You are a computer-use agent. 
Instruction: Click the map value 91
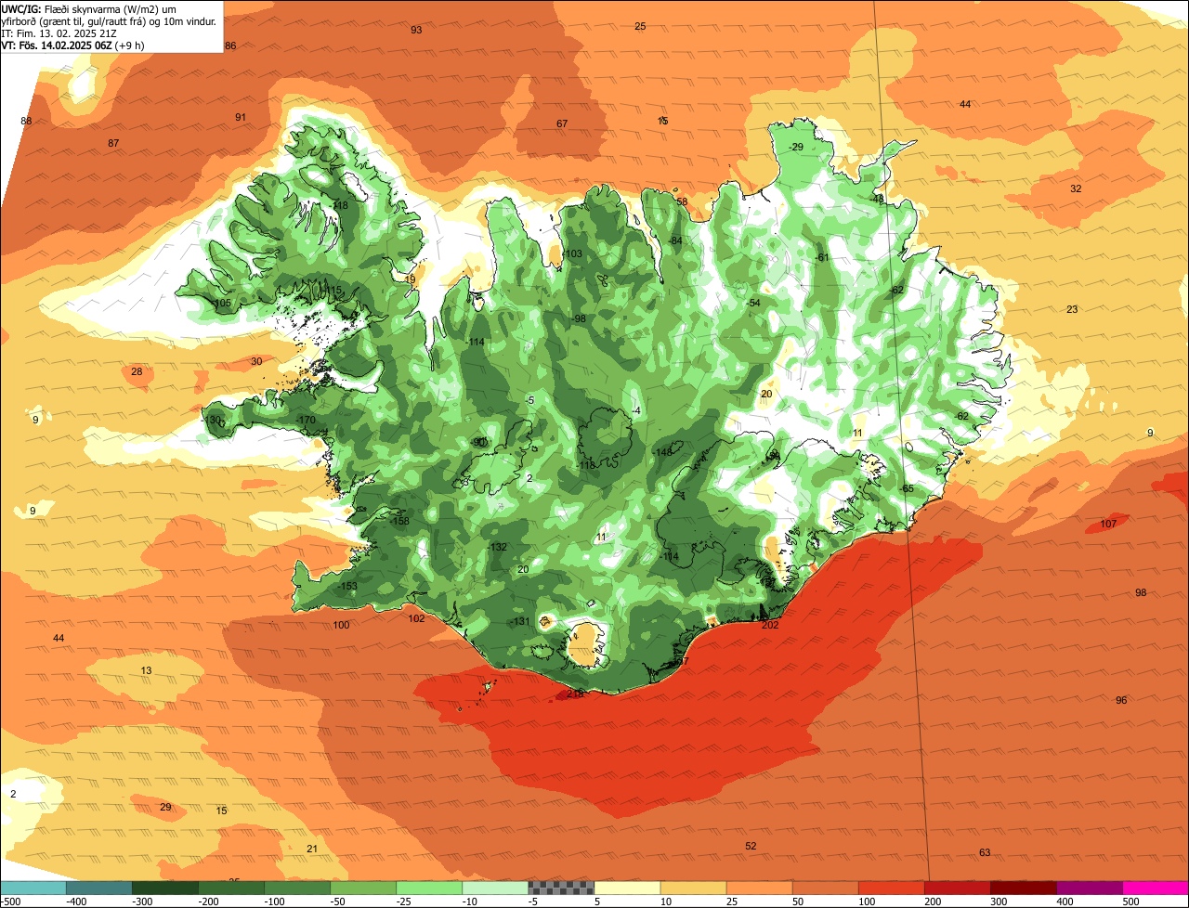pyautogui.click(x=241, y=117)
